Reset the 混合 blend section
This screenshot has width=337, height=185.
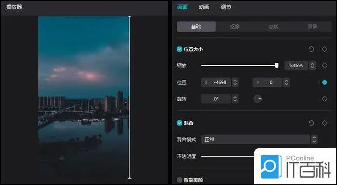[311, 123]
